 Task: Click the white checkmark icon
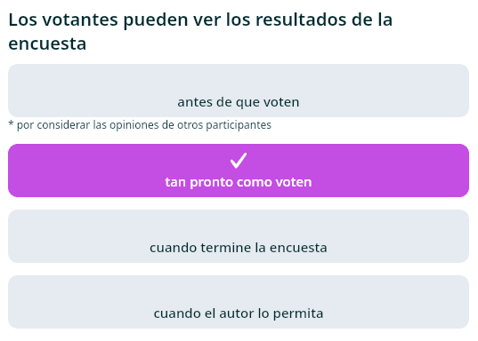(239, 161)
